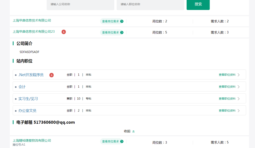Viewport: 255px width, 148px height.
Task: Open the 办公室文员 job listing
Action: pyautogui.click(x=27, y=111)
